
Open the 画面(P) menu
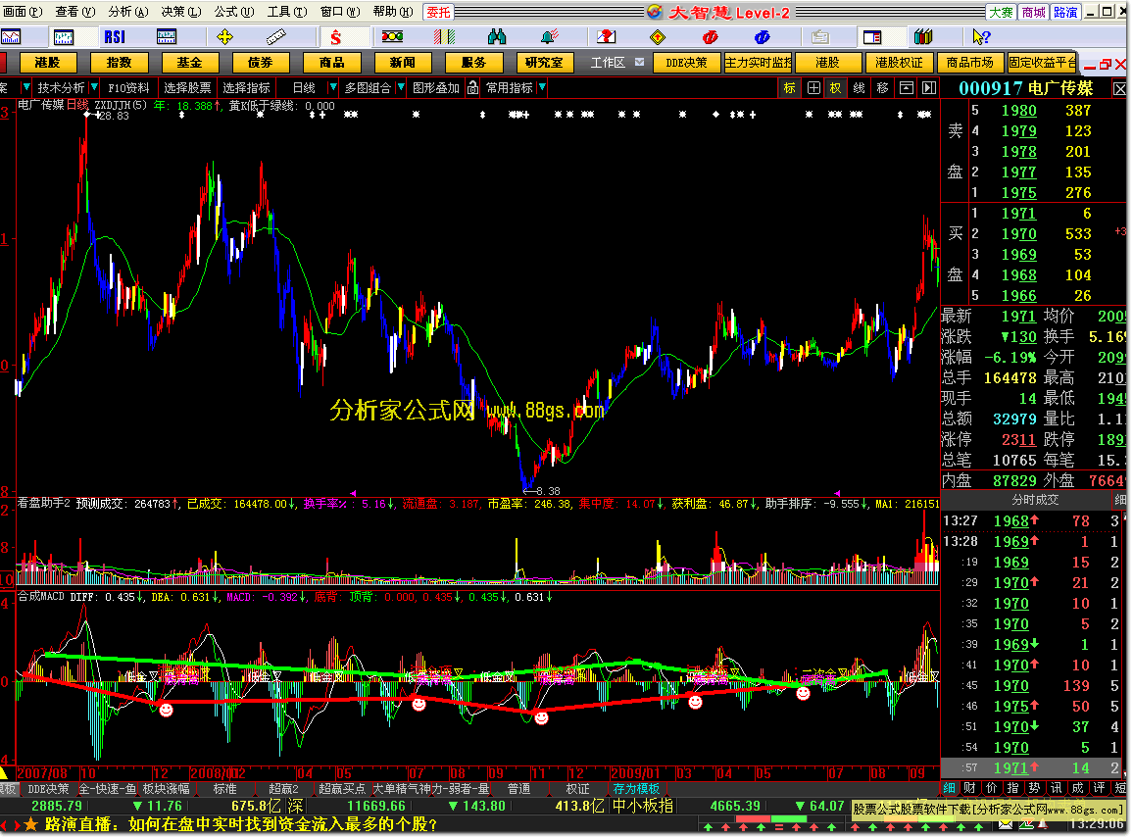point(23,12)
